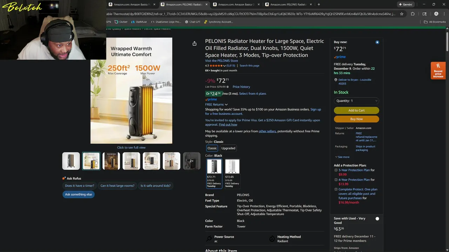This screenshot has height=252, width=449.
Task: Click the delivery location pin icon
Action: click(x=336, y=80)
